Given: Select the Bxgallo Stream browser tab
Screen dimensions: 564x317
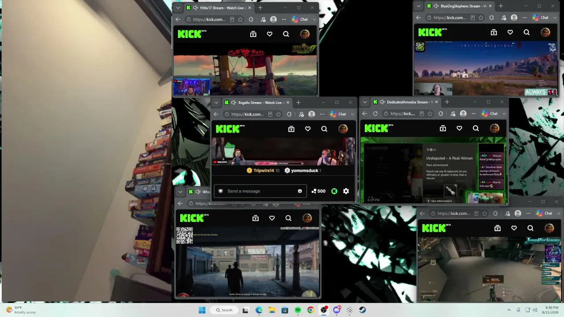Looking at the screenshot, I should click(x=257, y=103).
